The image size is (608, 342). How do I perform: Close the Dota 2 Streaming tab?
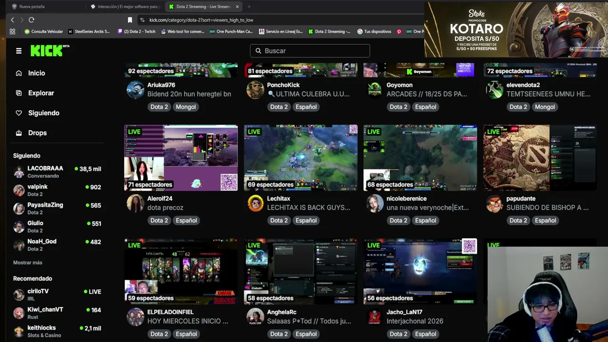click(237, 7)
